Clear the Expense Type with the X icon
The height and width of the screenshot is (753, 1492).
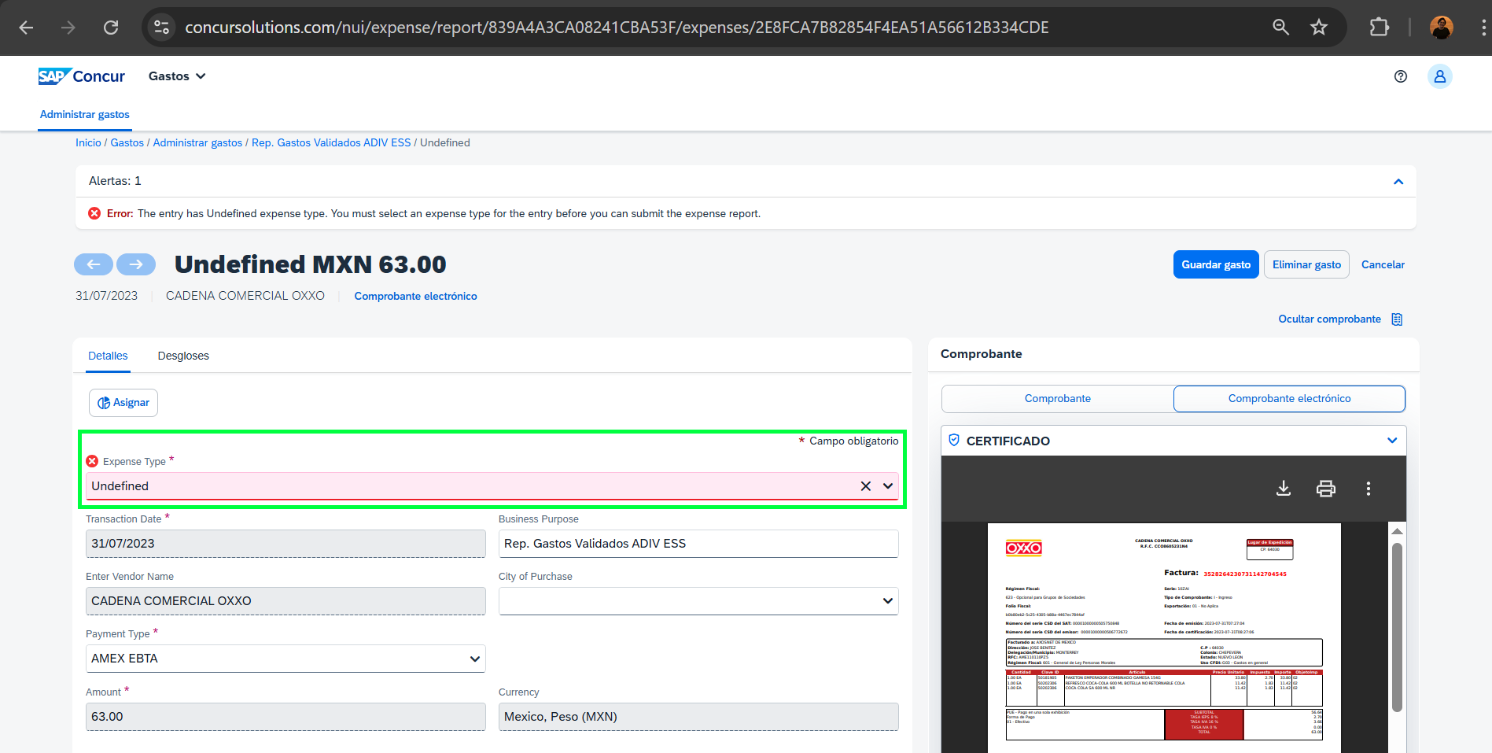click(x=866, y=486)
